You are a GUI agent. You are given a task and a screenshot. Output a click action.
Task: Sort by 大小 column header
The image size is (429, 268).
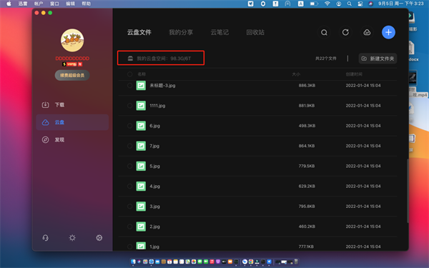(x=296, y=74)
